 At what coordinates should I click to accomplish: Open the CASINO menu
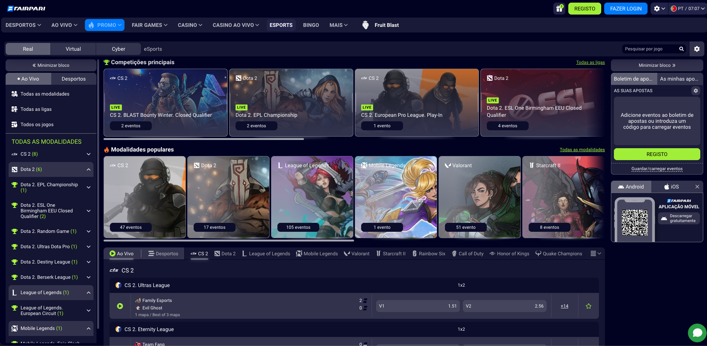(x=190, y=25)
